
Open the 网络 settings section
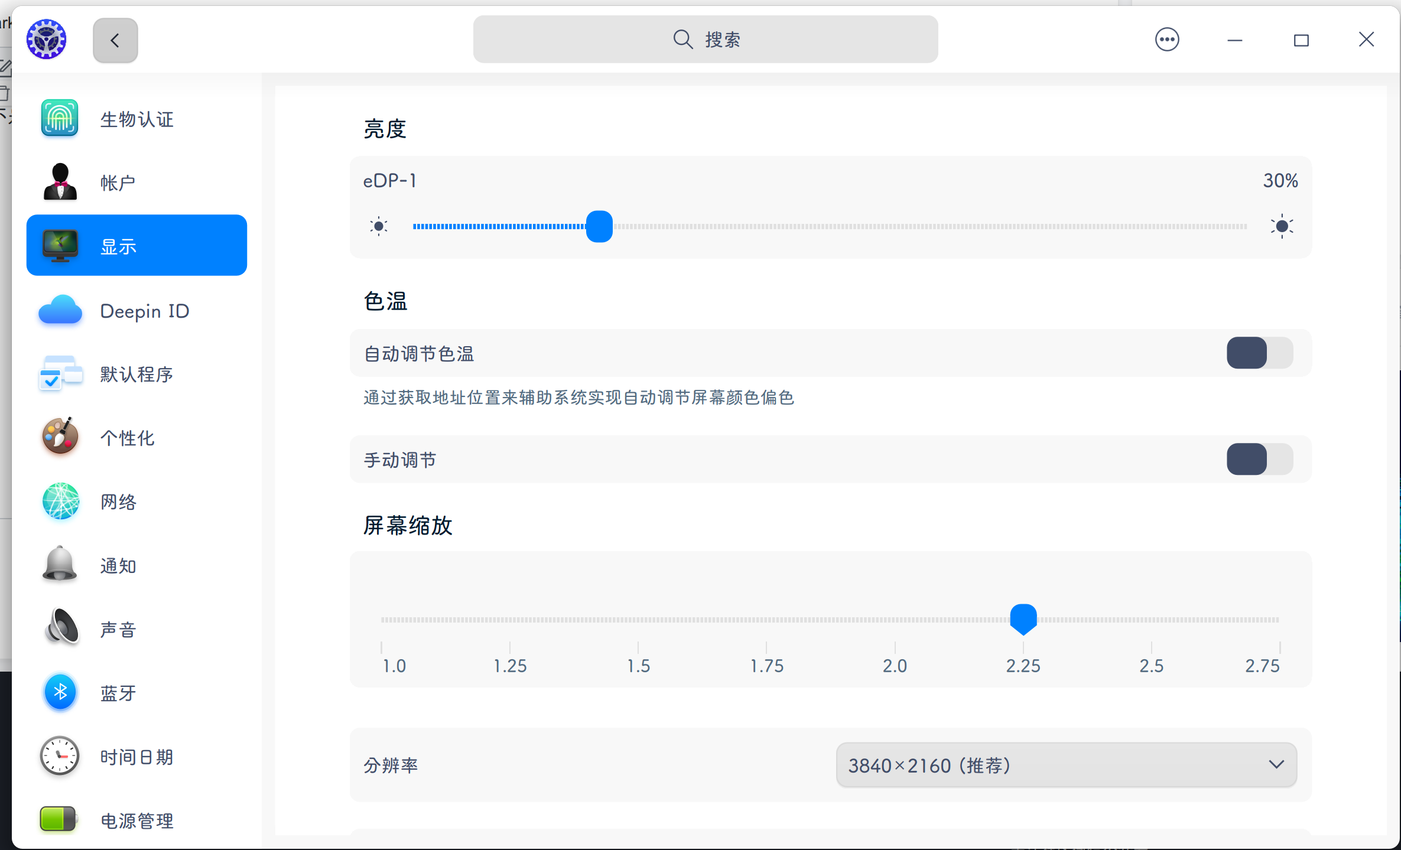tap(136, 501)
